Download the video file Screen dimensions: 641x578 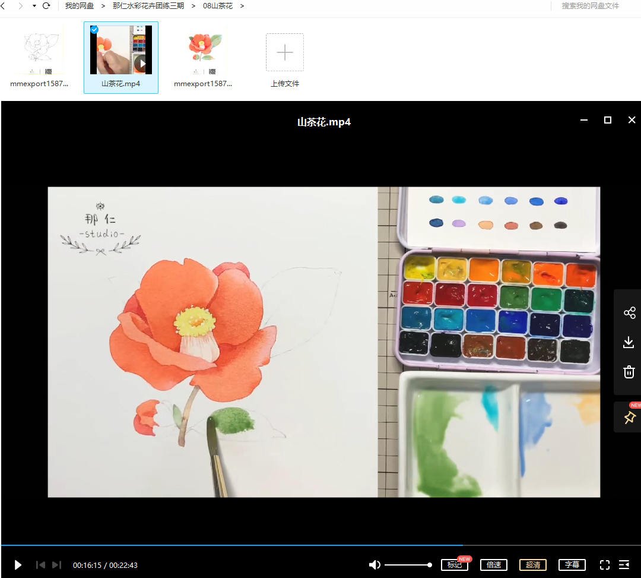point(629,342)
